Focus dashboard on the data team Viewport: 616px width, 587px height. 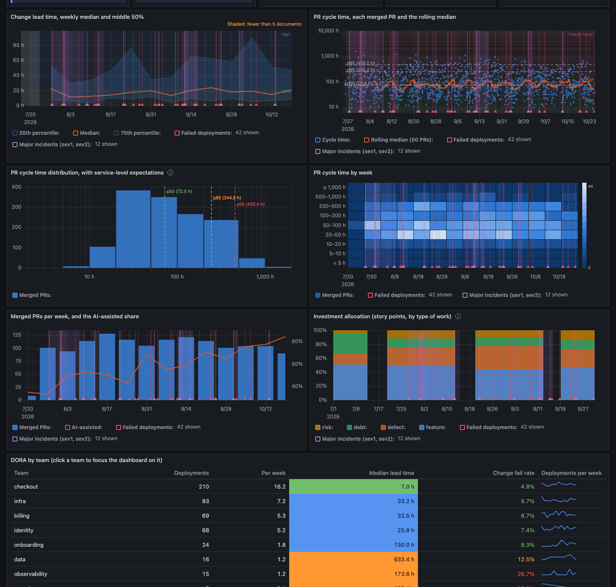[x=20, y=559]
